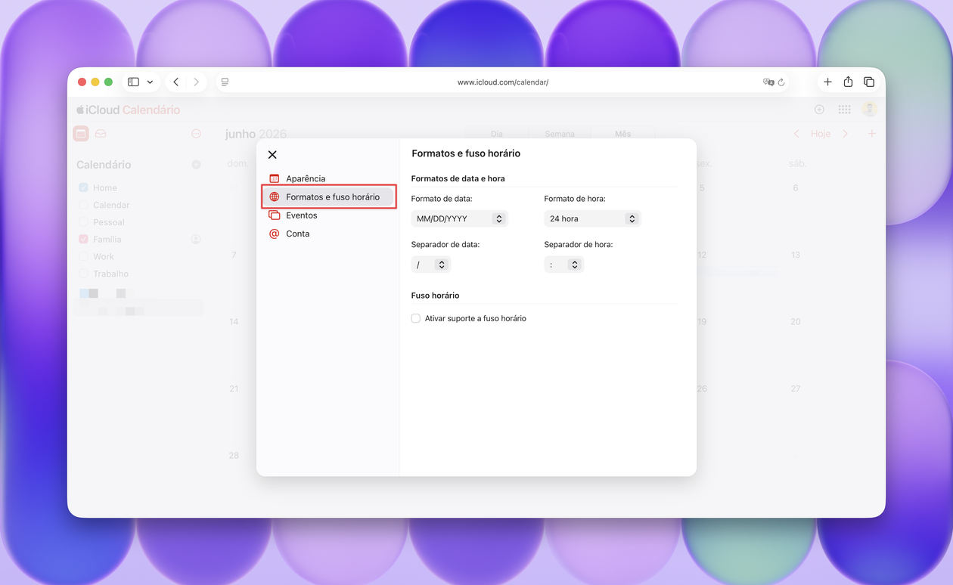The image size is (953, 585).
Task: Click the calendar view icon in sidebar
Action: [81, 134]
